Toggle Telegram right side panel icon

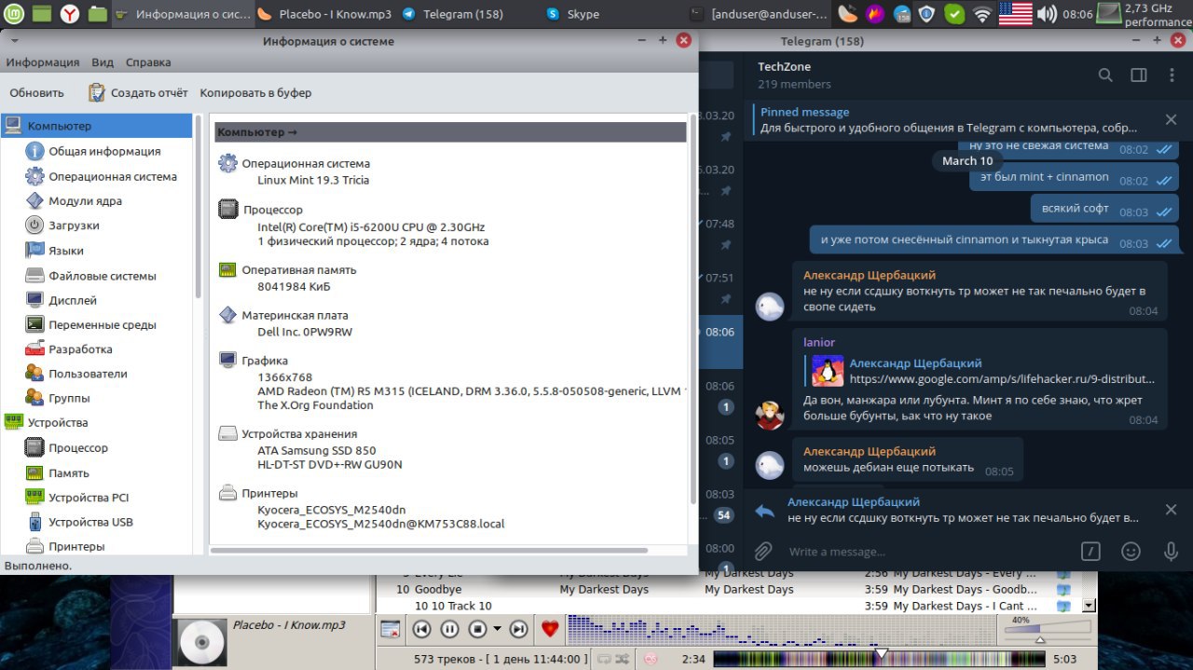point(1138,75)
